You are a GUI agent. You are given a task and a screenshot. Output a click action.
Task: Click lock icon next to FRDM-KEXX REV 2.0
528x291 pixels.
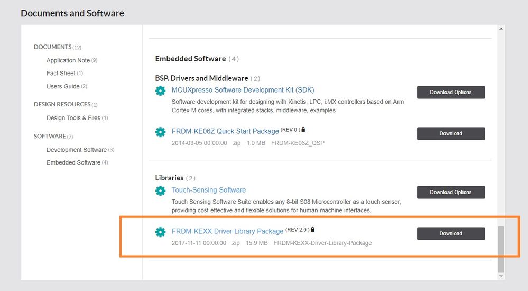click(x=313, y=230)
